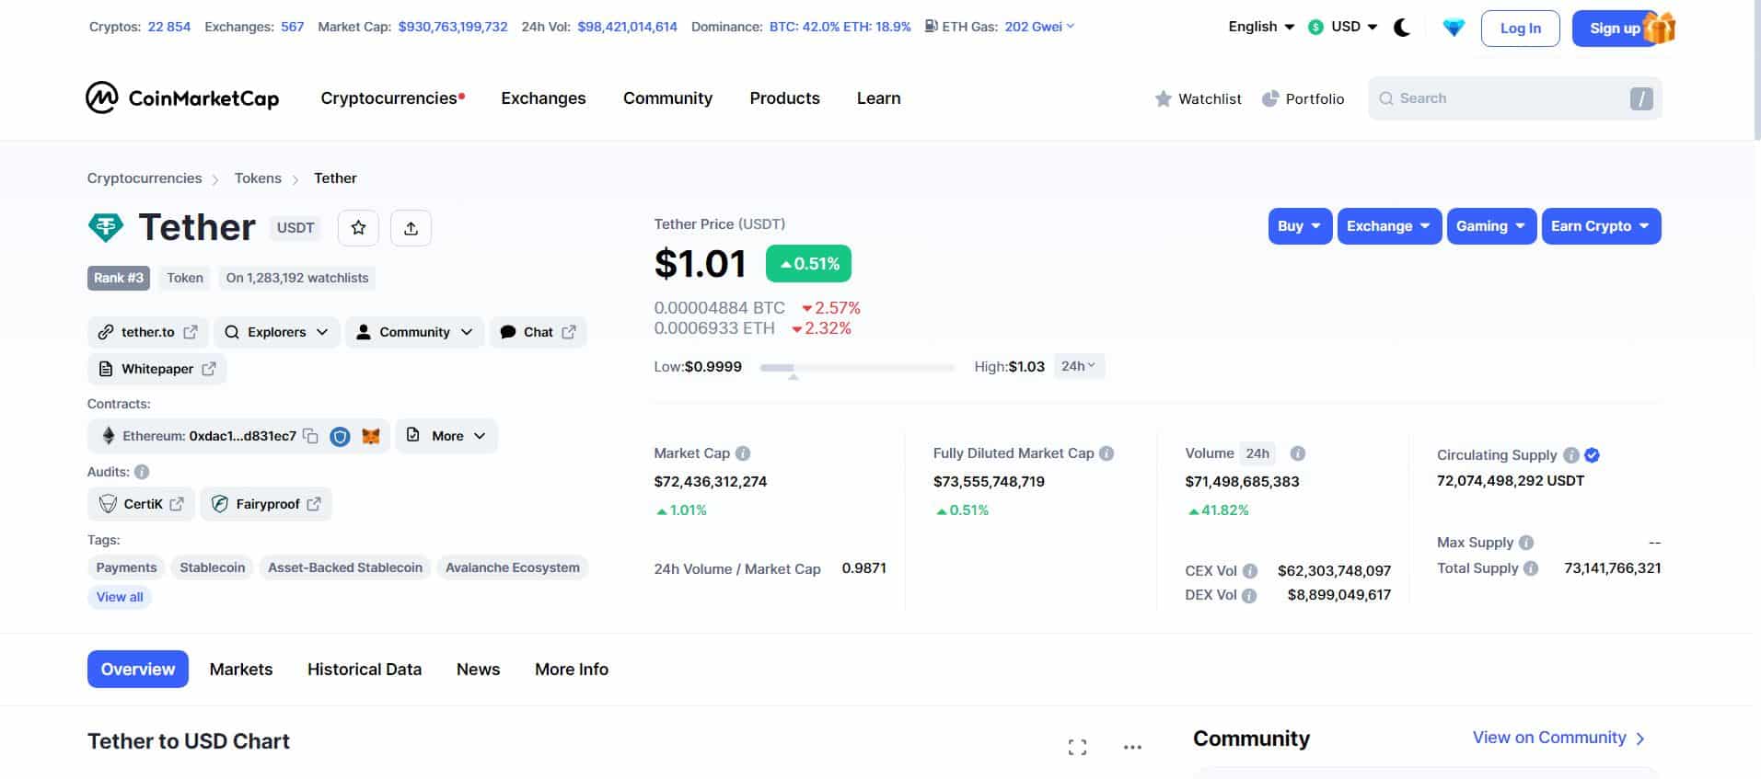Click the Volume info icon
This screenshot has width=1761, height=779.
pos(1298,453)
